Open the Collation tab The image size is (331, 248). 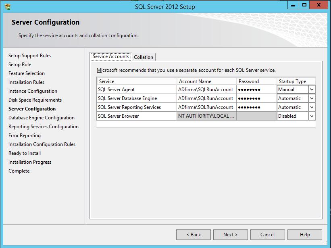pos(144,57)
